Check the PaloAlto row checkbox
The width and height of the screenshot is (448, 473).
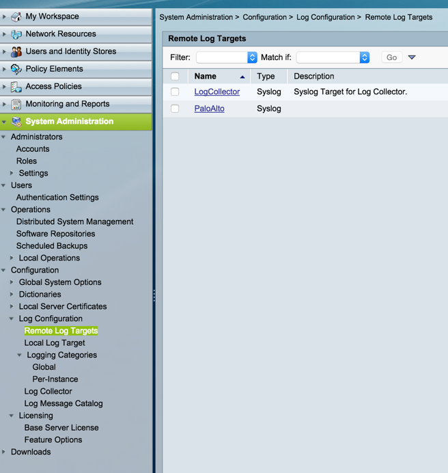pos(175,109)
